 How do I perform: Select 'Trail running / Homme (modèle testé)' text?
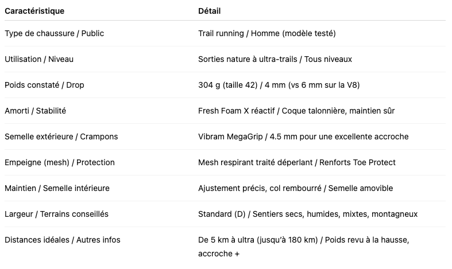(x=267, y=33)
